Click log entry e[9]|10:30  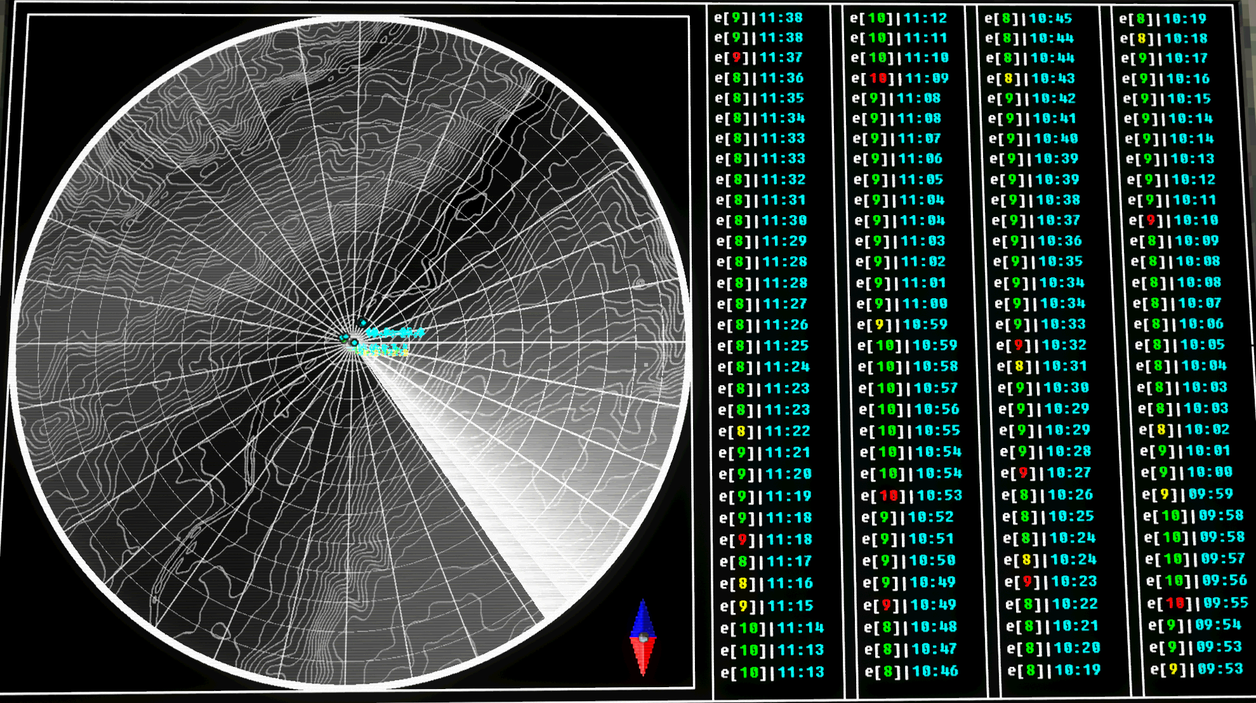(1043, 388)
